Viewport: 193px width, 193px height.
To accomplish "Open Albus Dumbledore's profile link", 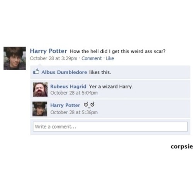I will coord(64,72).
